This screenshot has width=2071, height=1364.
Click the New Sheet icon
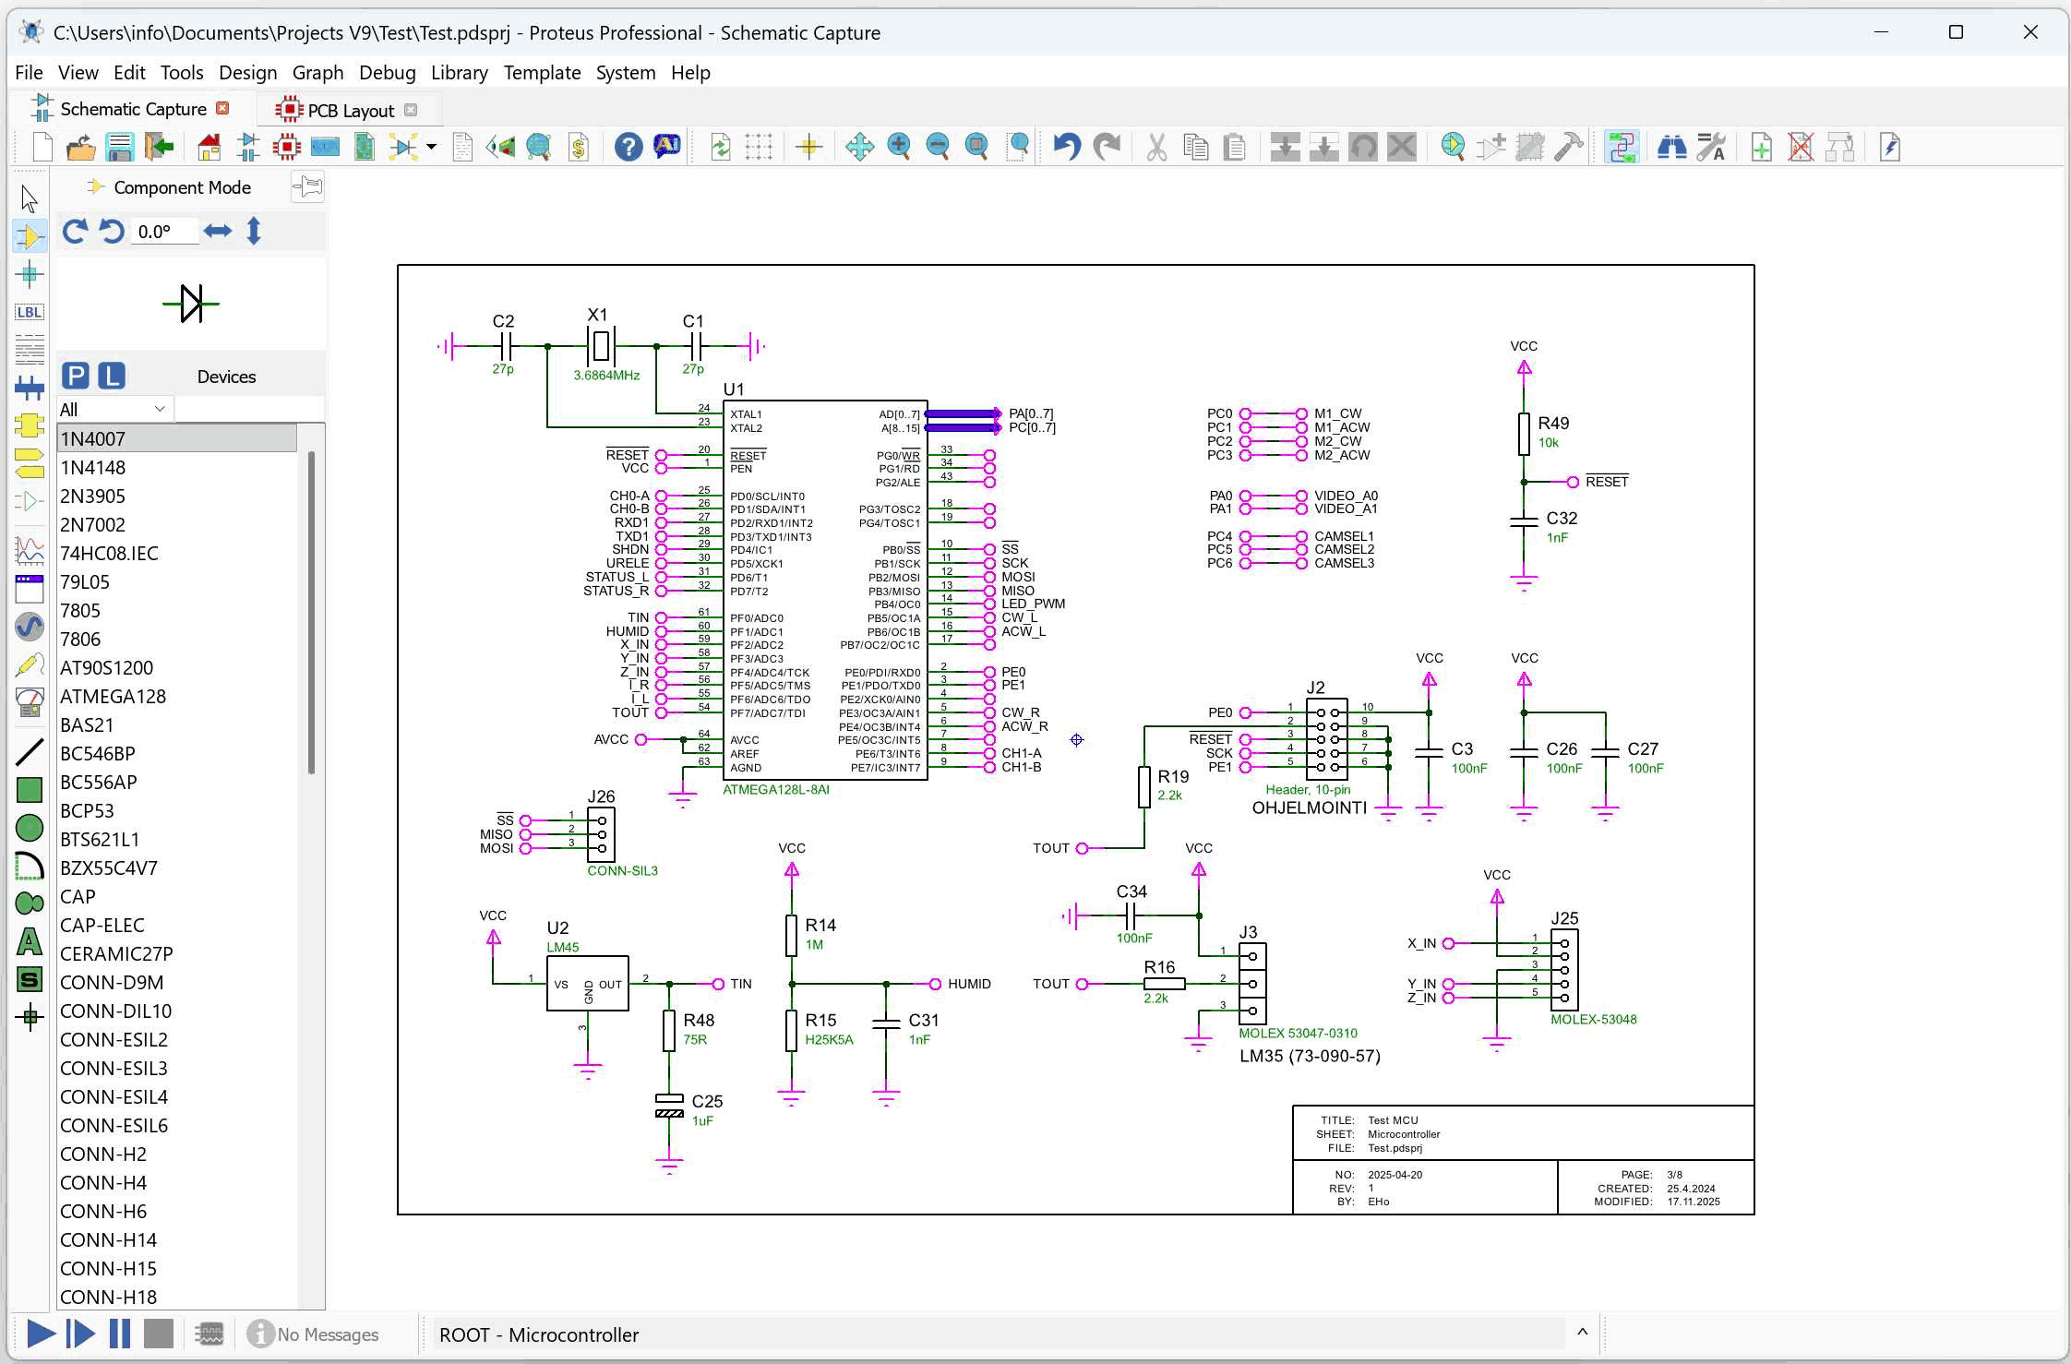pos(1761,147)
